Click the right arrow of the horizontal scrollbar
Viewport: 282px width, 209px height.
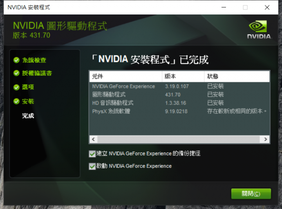266,139
